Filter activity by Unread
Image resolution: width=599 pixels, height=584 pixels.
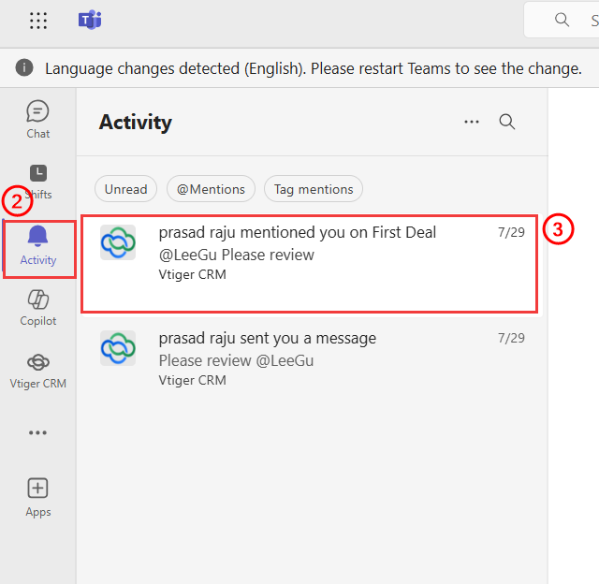pos(125,189)
